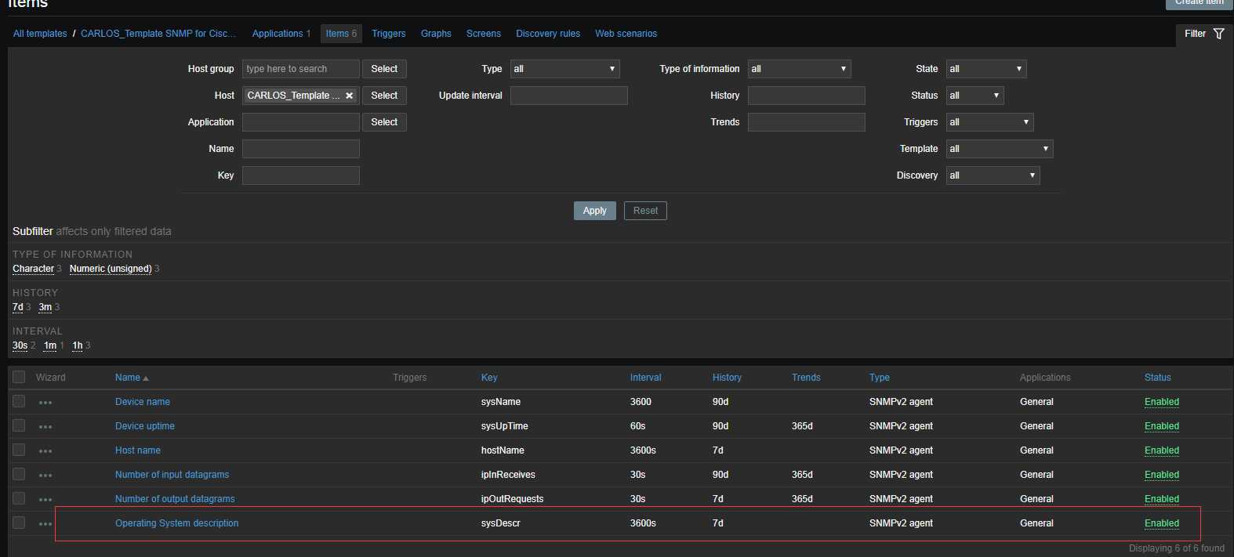Open the Type of information dropdown
Image resolution: width=1234 pixels, height=557 pixels.
tap(799, 69)
